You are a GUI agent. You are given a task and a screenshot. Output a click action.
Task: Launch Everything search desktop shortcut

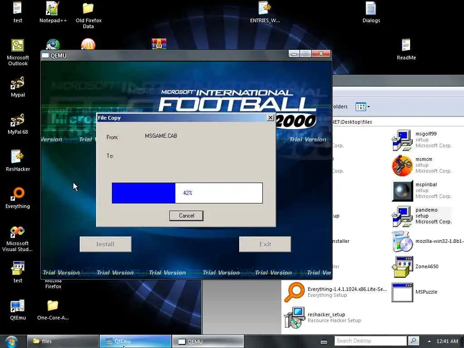point(18,198)
